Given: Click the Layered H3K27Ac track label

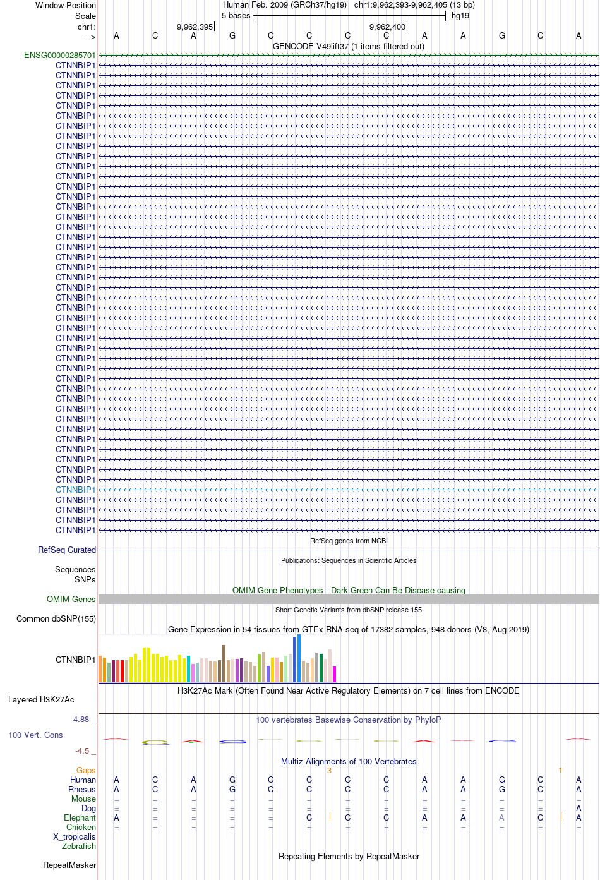Looking at the screenshot, I should pos(41,699).
